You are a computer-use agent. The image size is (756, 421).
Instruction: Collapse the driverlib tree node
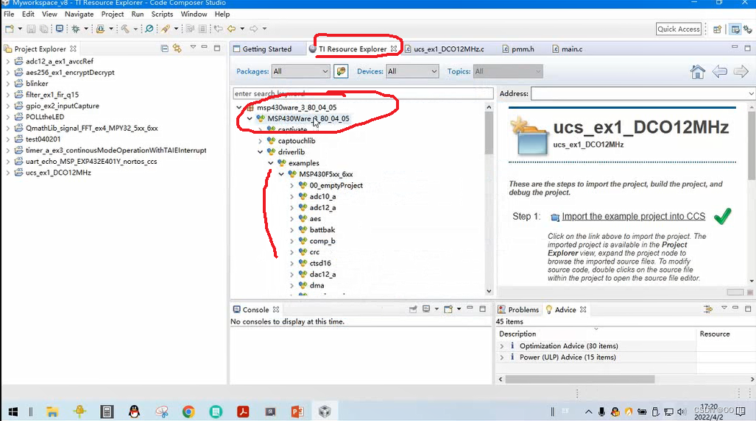click(260, 152)
